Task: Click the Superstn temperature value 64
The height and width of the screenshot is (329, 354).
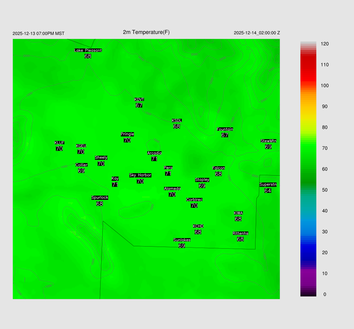Action: (268, 190)
